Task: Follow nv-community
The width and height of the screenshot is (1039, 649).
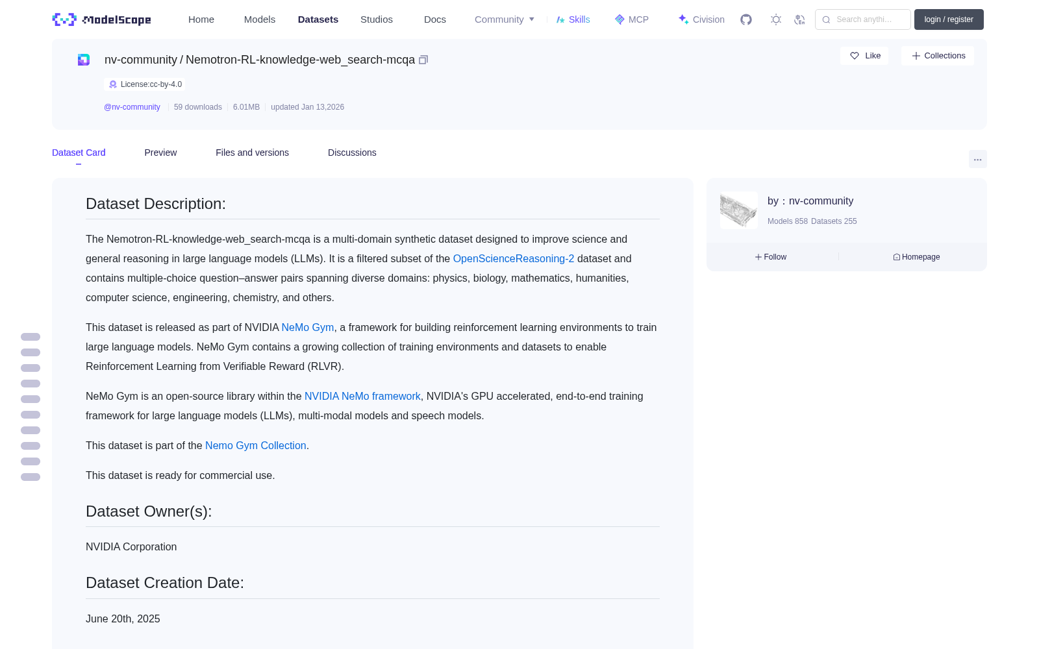Action: 771,257
